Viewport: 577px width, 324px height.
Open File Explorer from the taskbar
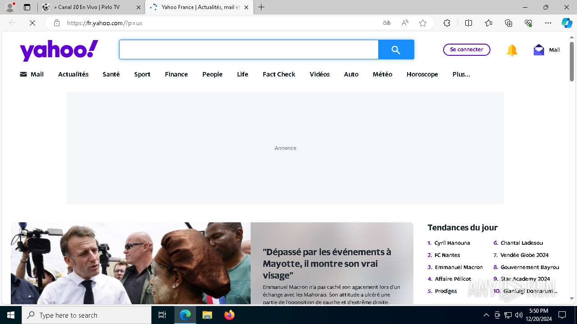207,315
